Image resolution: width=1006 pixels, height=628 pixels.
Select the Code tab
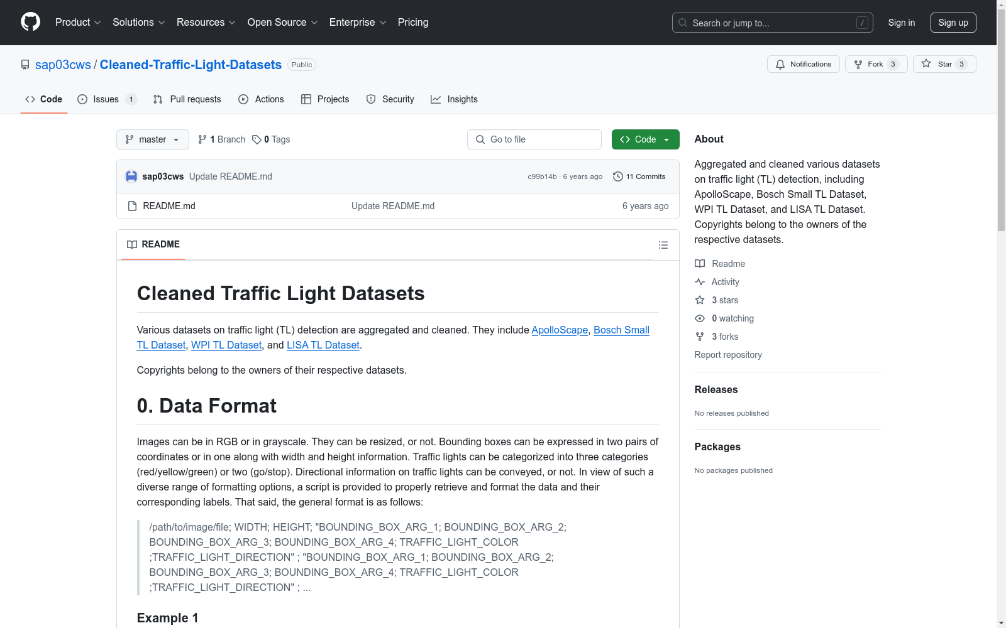click(44, 99)
